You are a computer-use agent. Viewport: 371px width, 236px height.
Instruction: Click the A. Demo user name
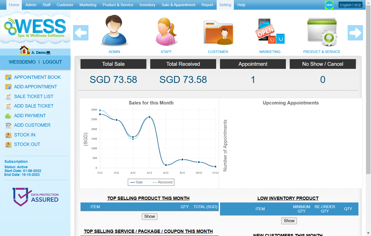point(39,52)
